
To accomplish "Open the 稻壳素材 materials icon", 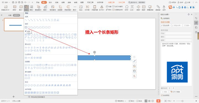I will point(53,7).
